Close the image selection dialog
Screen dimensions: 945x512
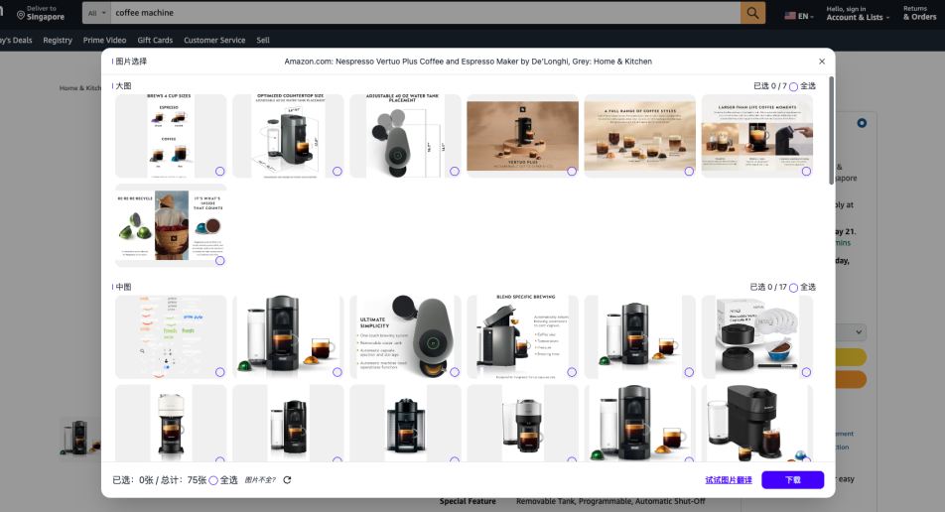821,62
